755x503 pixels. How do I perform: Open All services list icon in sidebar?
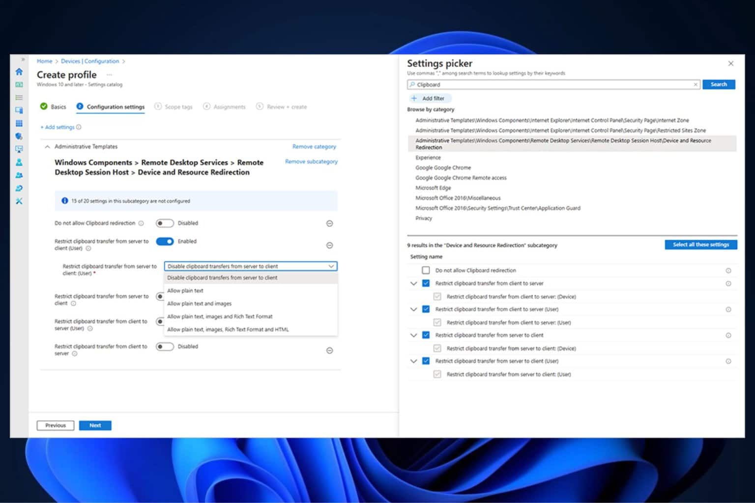(x=19, y=98)
